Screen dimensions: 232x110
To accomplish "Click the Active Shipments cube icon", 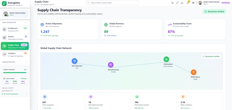I will 42,25.
